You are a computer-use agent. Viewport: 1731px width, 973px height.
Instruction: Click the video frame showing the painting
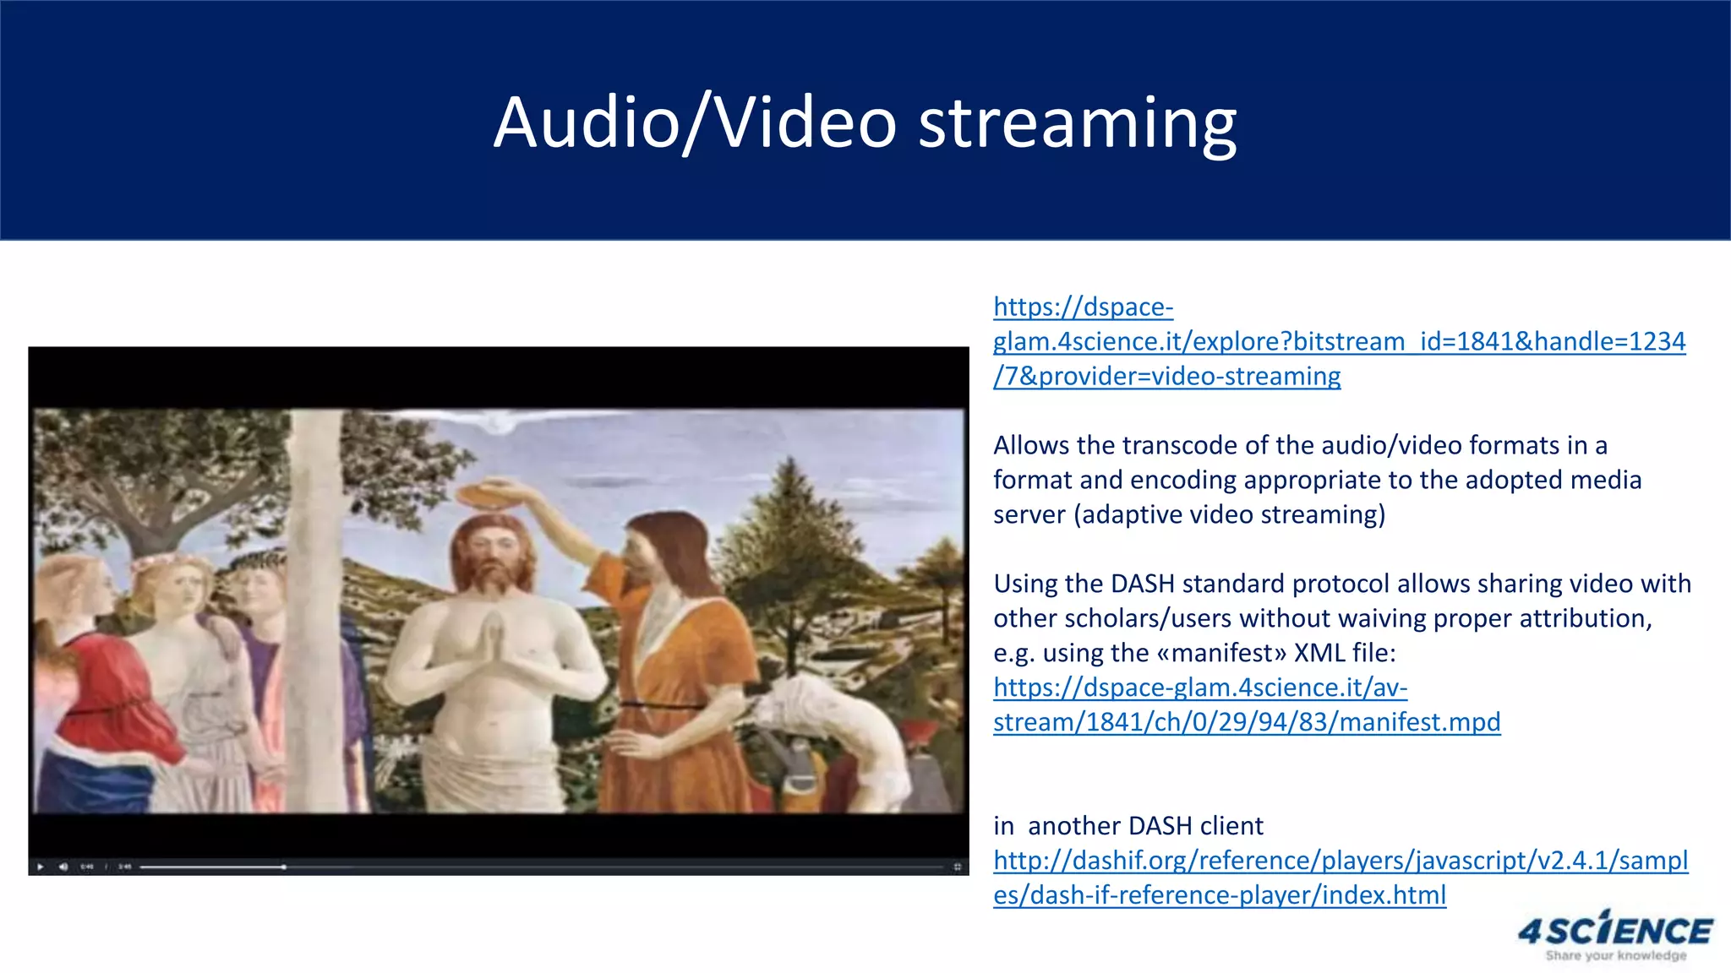[x=499, y=611]
